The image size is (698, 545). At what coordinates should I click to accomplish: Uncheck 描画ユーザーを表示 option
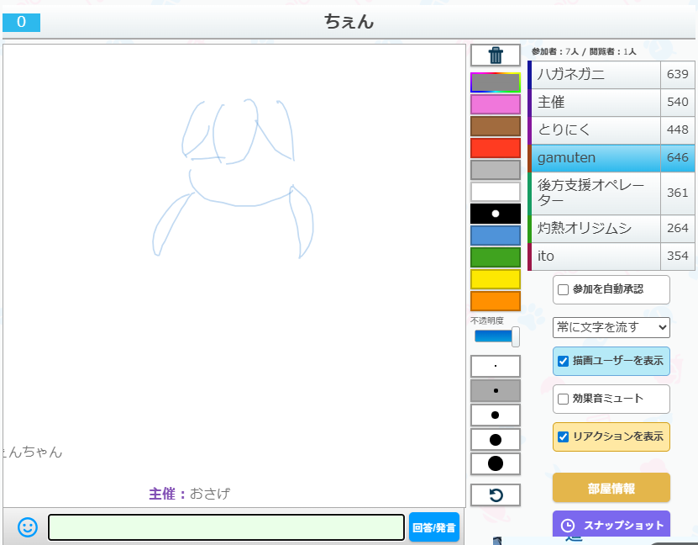click(x=564, y=361)
